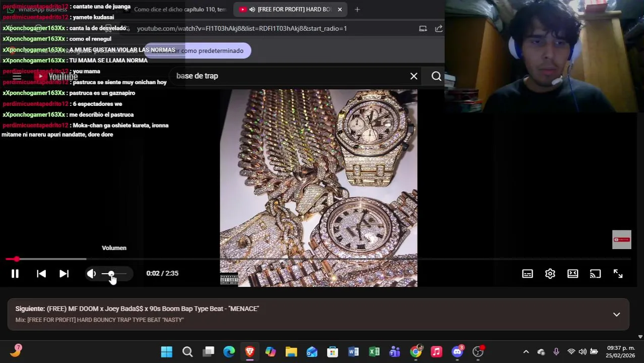Click the page scrollbar down arrow
This screenshot has width=644, height=363.
click(x=640, y=337)
